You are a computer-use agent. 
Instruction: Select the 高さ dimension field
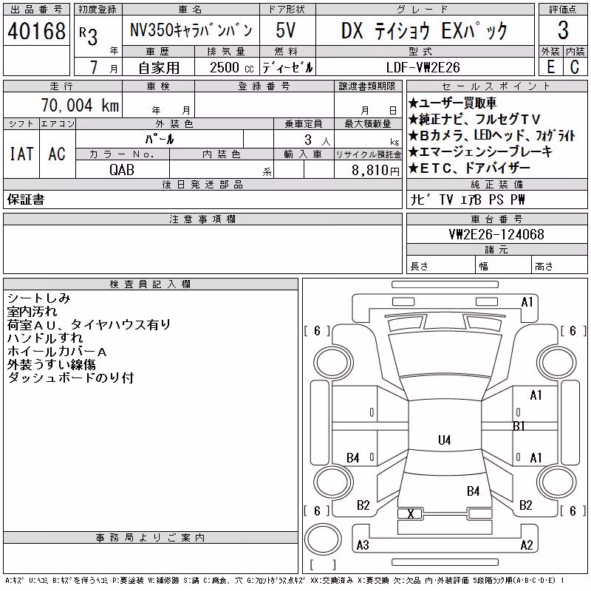click(x=560, y=264)
